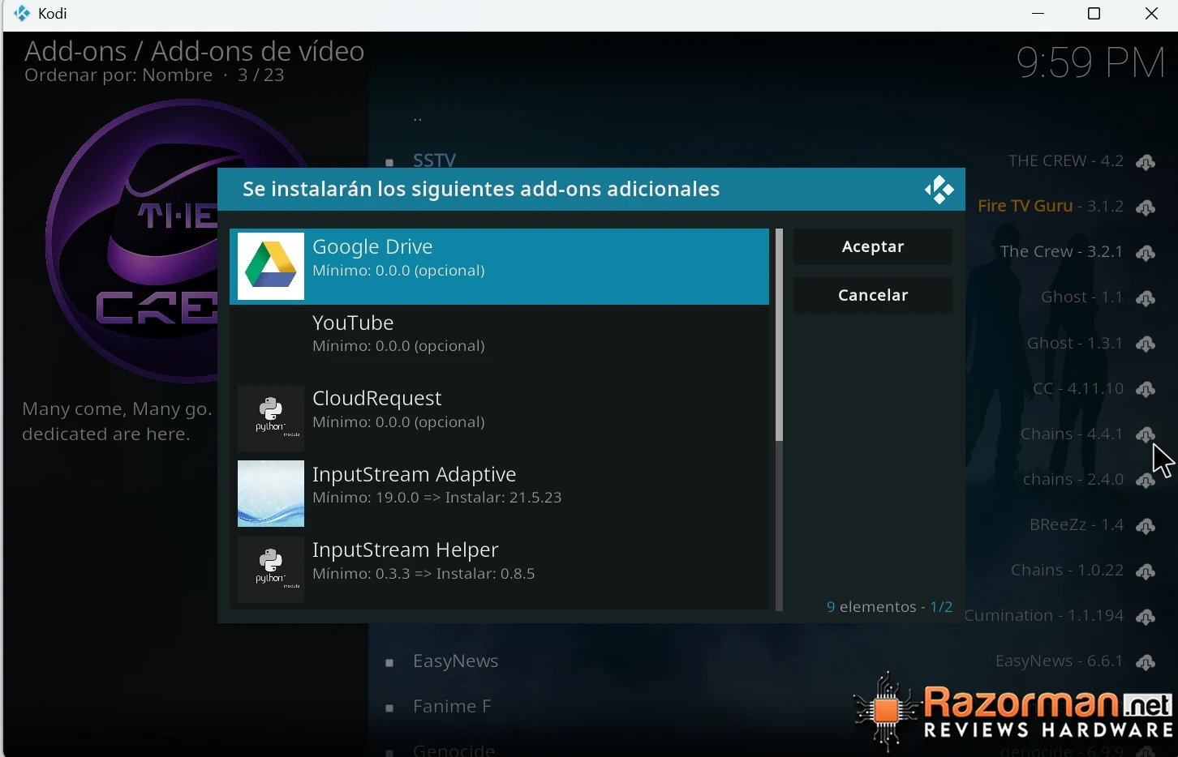Click the InputStream Helper python icon

click(271, 570)
